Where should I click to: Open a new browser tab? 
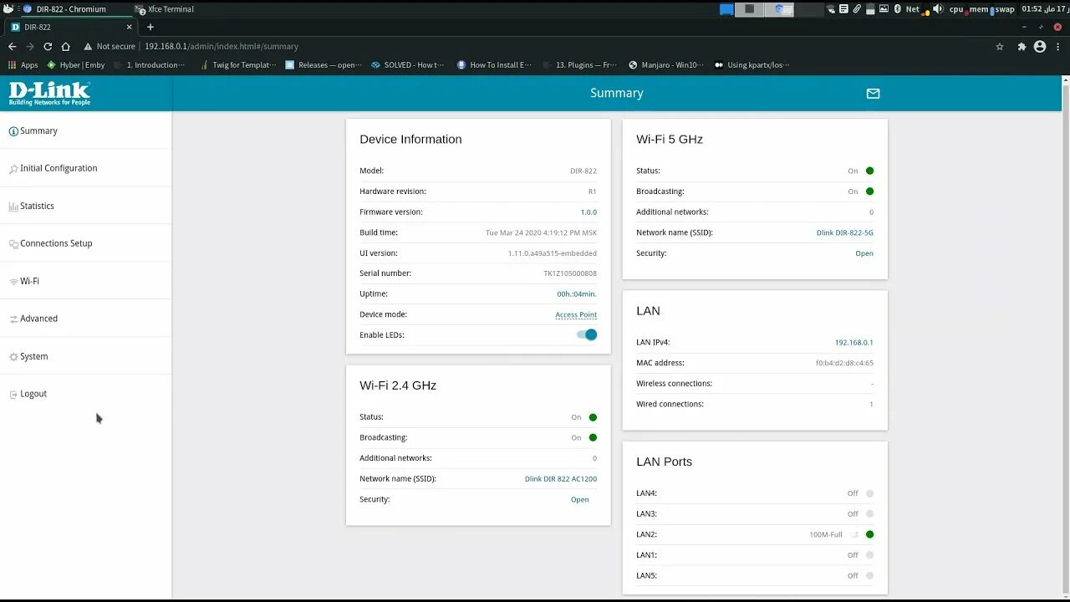(x=150, y=27)
